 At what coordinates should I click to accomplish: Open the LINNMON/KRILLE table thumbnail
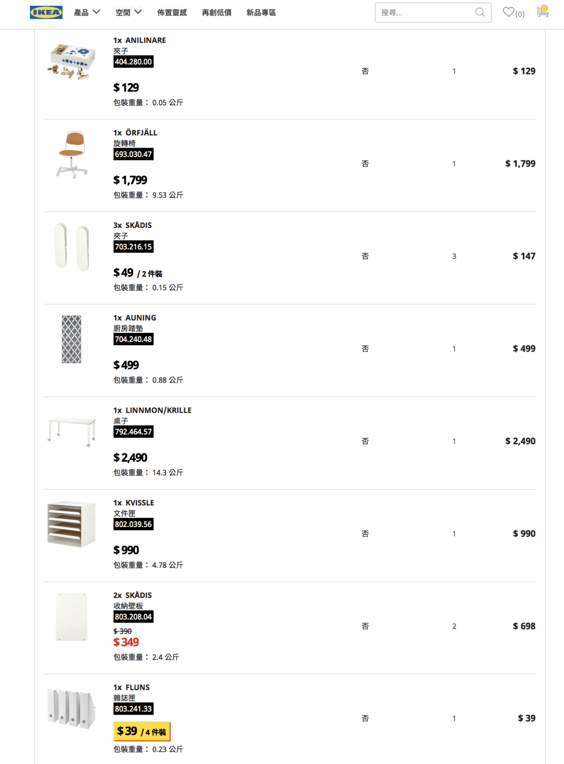[71, 432]
